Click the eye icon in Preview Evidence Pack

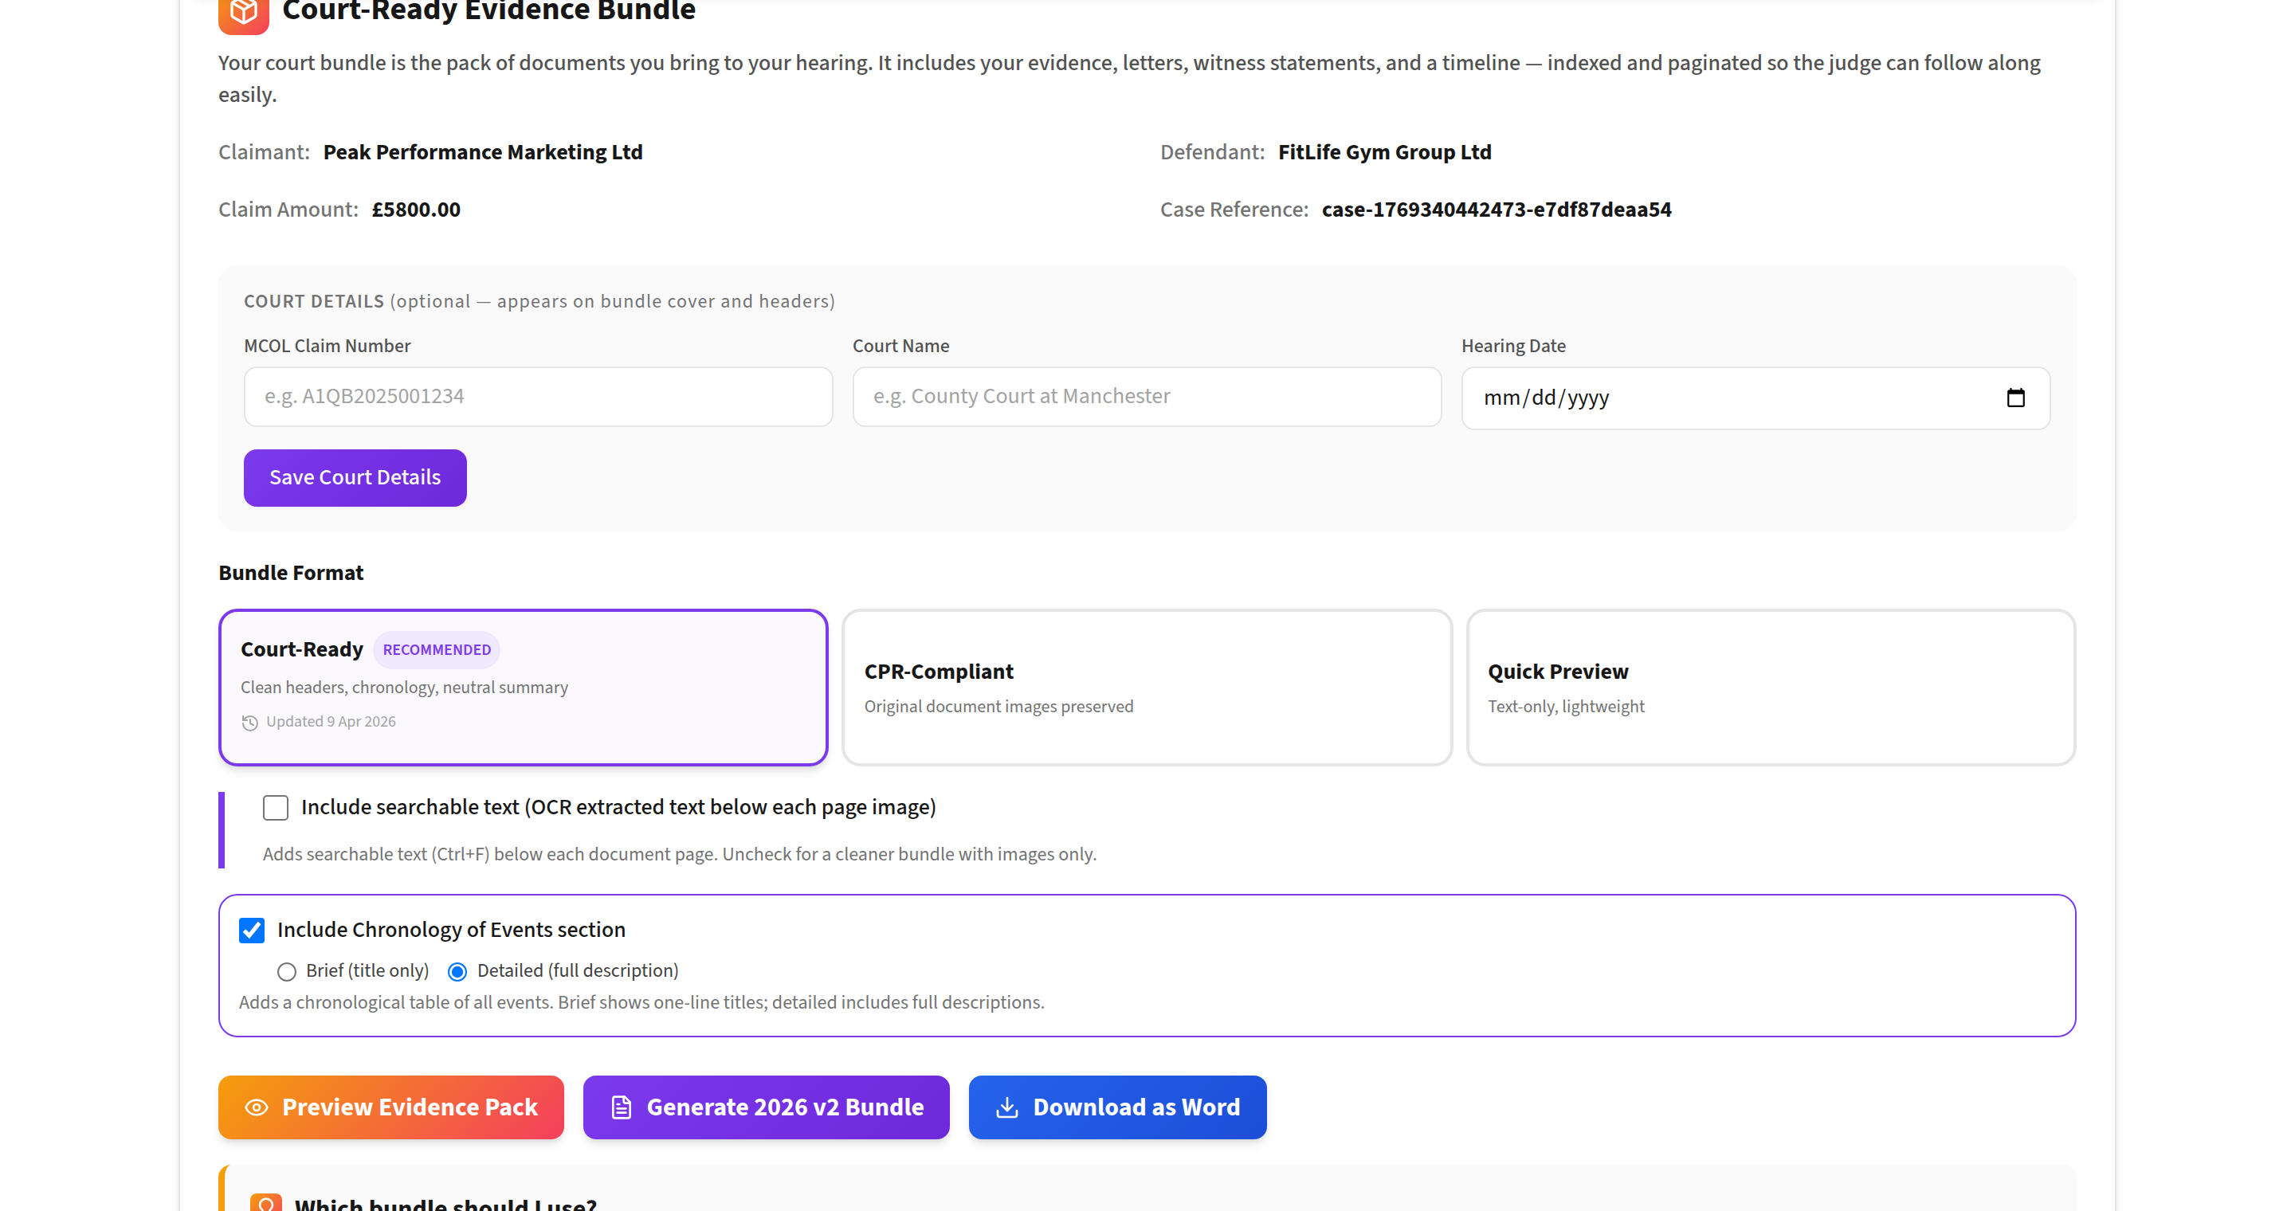tap(257, 1107)
